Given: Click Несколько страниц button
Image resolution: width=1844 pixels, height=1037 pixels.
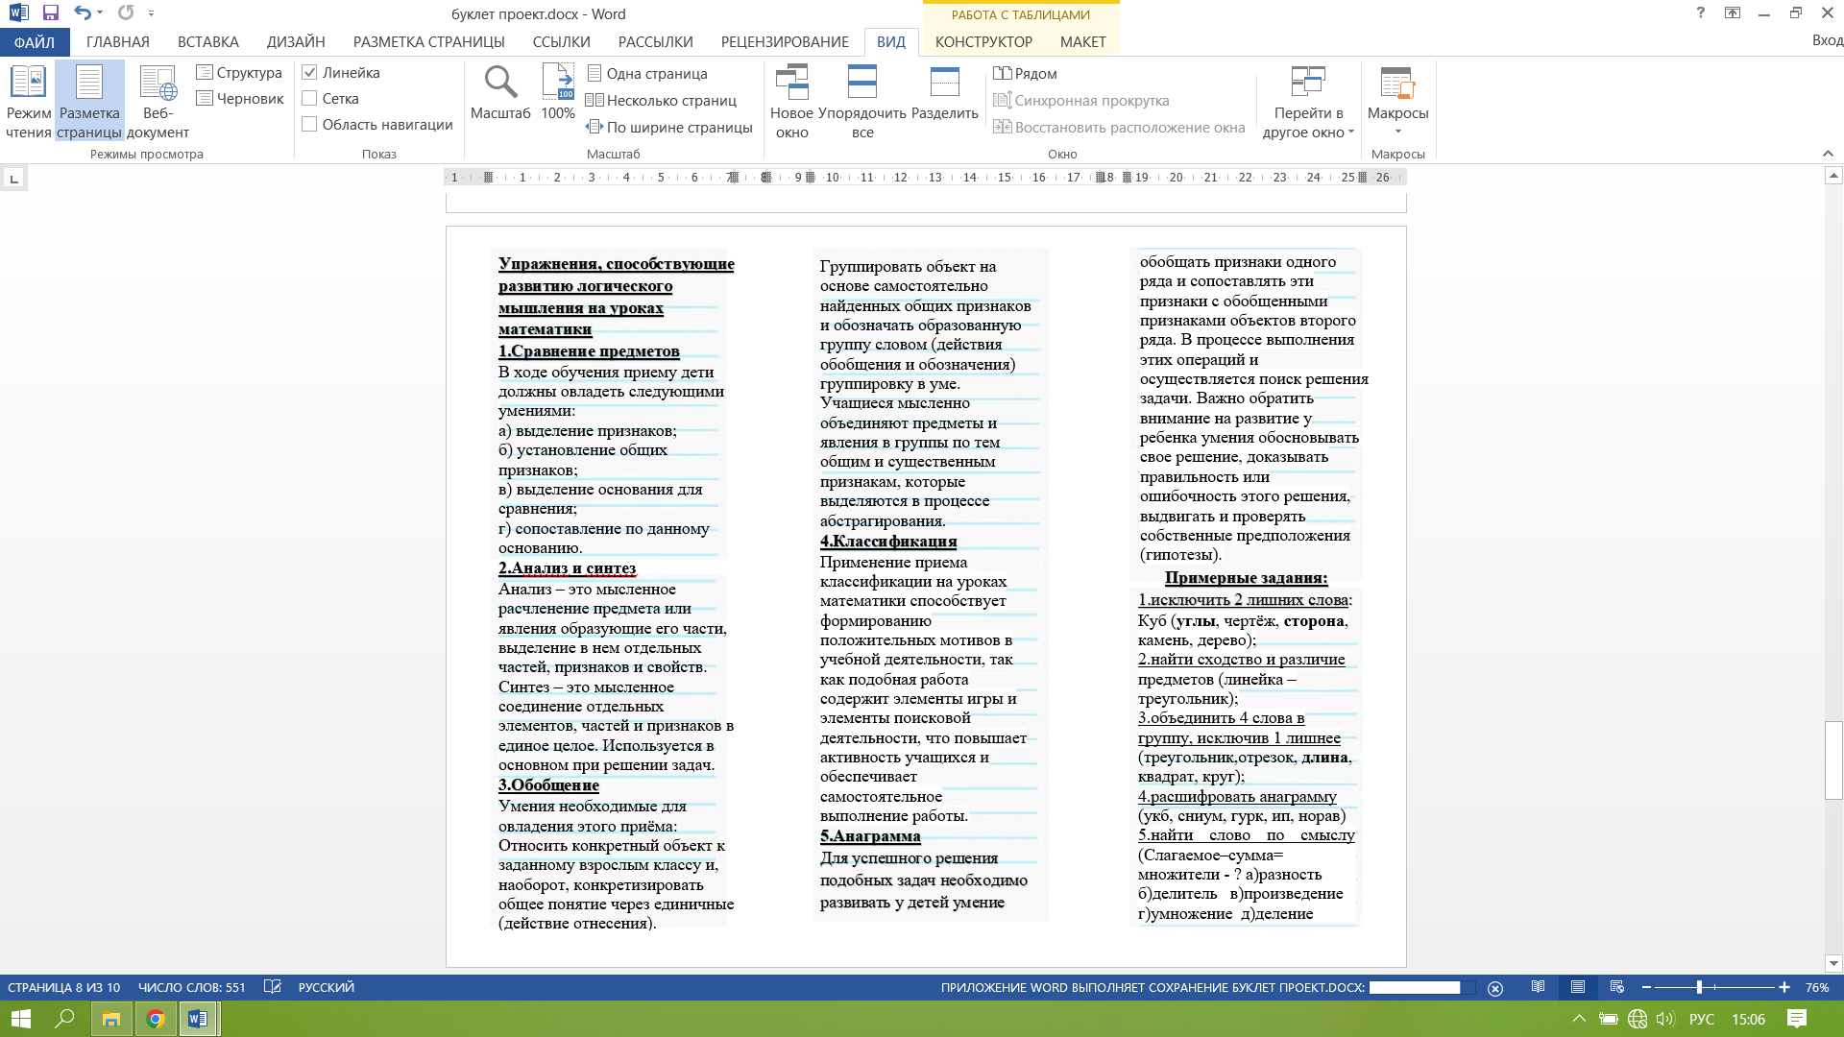Looking at the screenshot, I should (x=662, y=100).
